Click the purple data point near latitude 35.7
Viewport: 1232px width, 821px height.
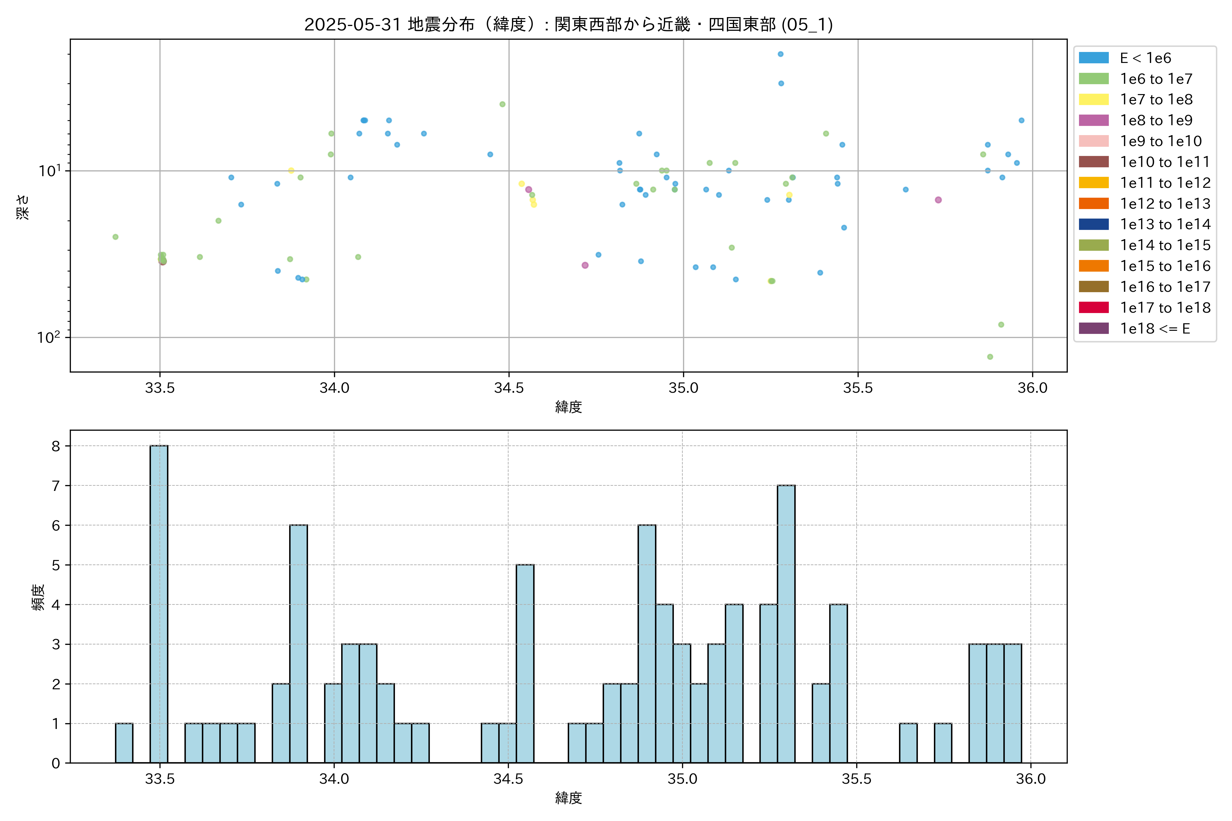(x=938, y=200)
